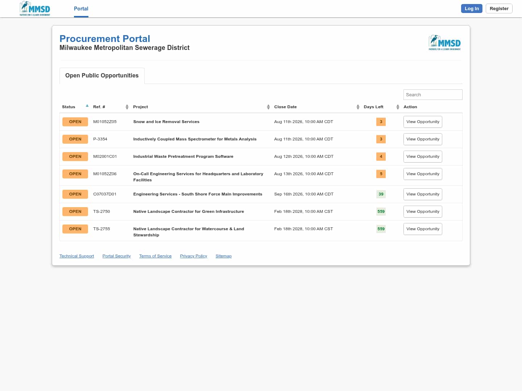View Opportunity for reference TS-2755
Screen dimensions: 522x391
423,229
